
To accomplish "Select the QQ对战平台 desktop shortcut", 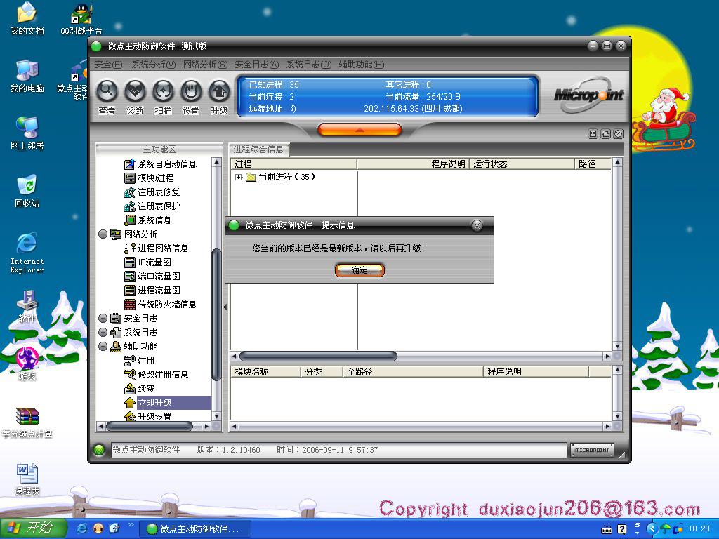I will 81,19.
